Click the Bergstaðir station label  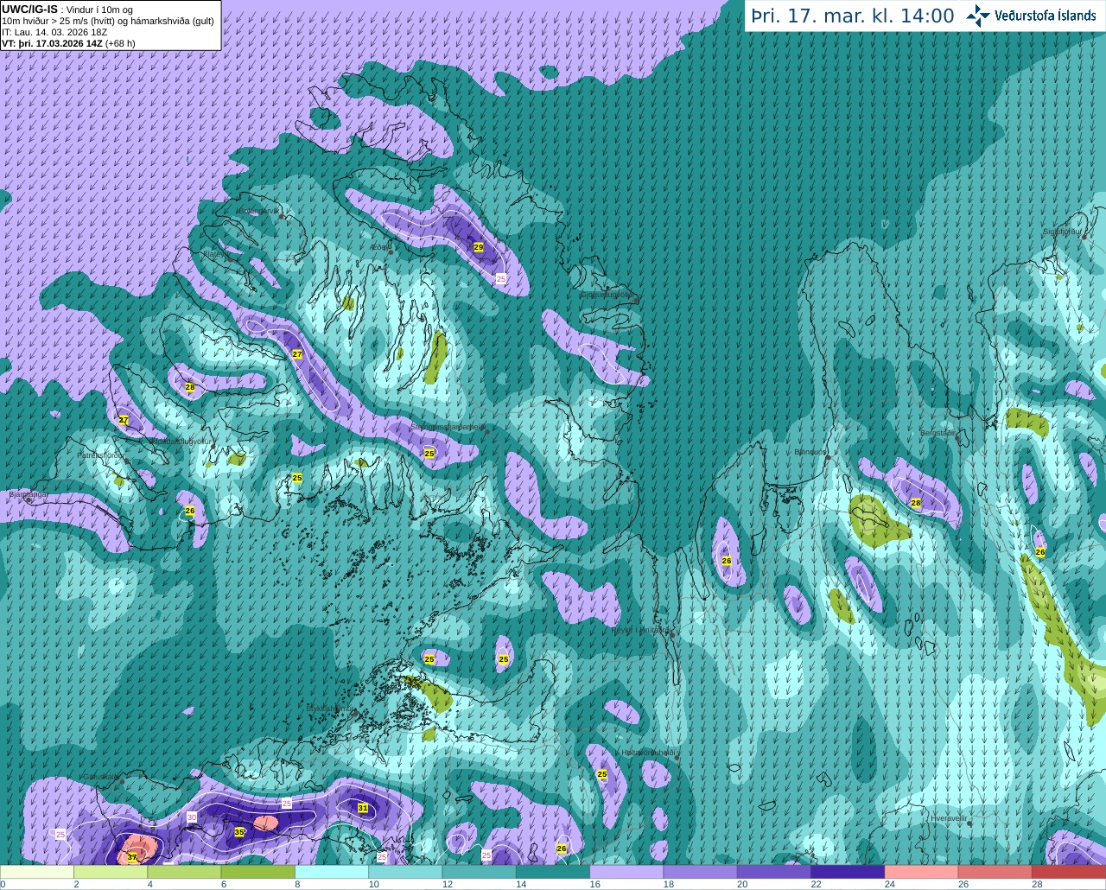pos(938,432)
